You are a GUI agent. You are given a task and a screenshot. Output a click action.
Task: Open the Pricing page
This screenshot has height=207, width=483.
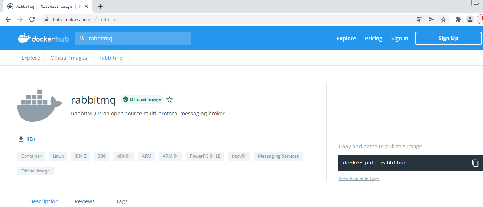[373, 39]
